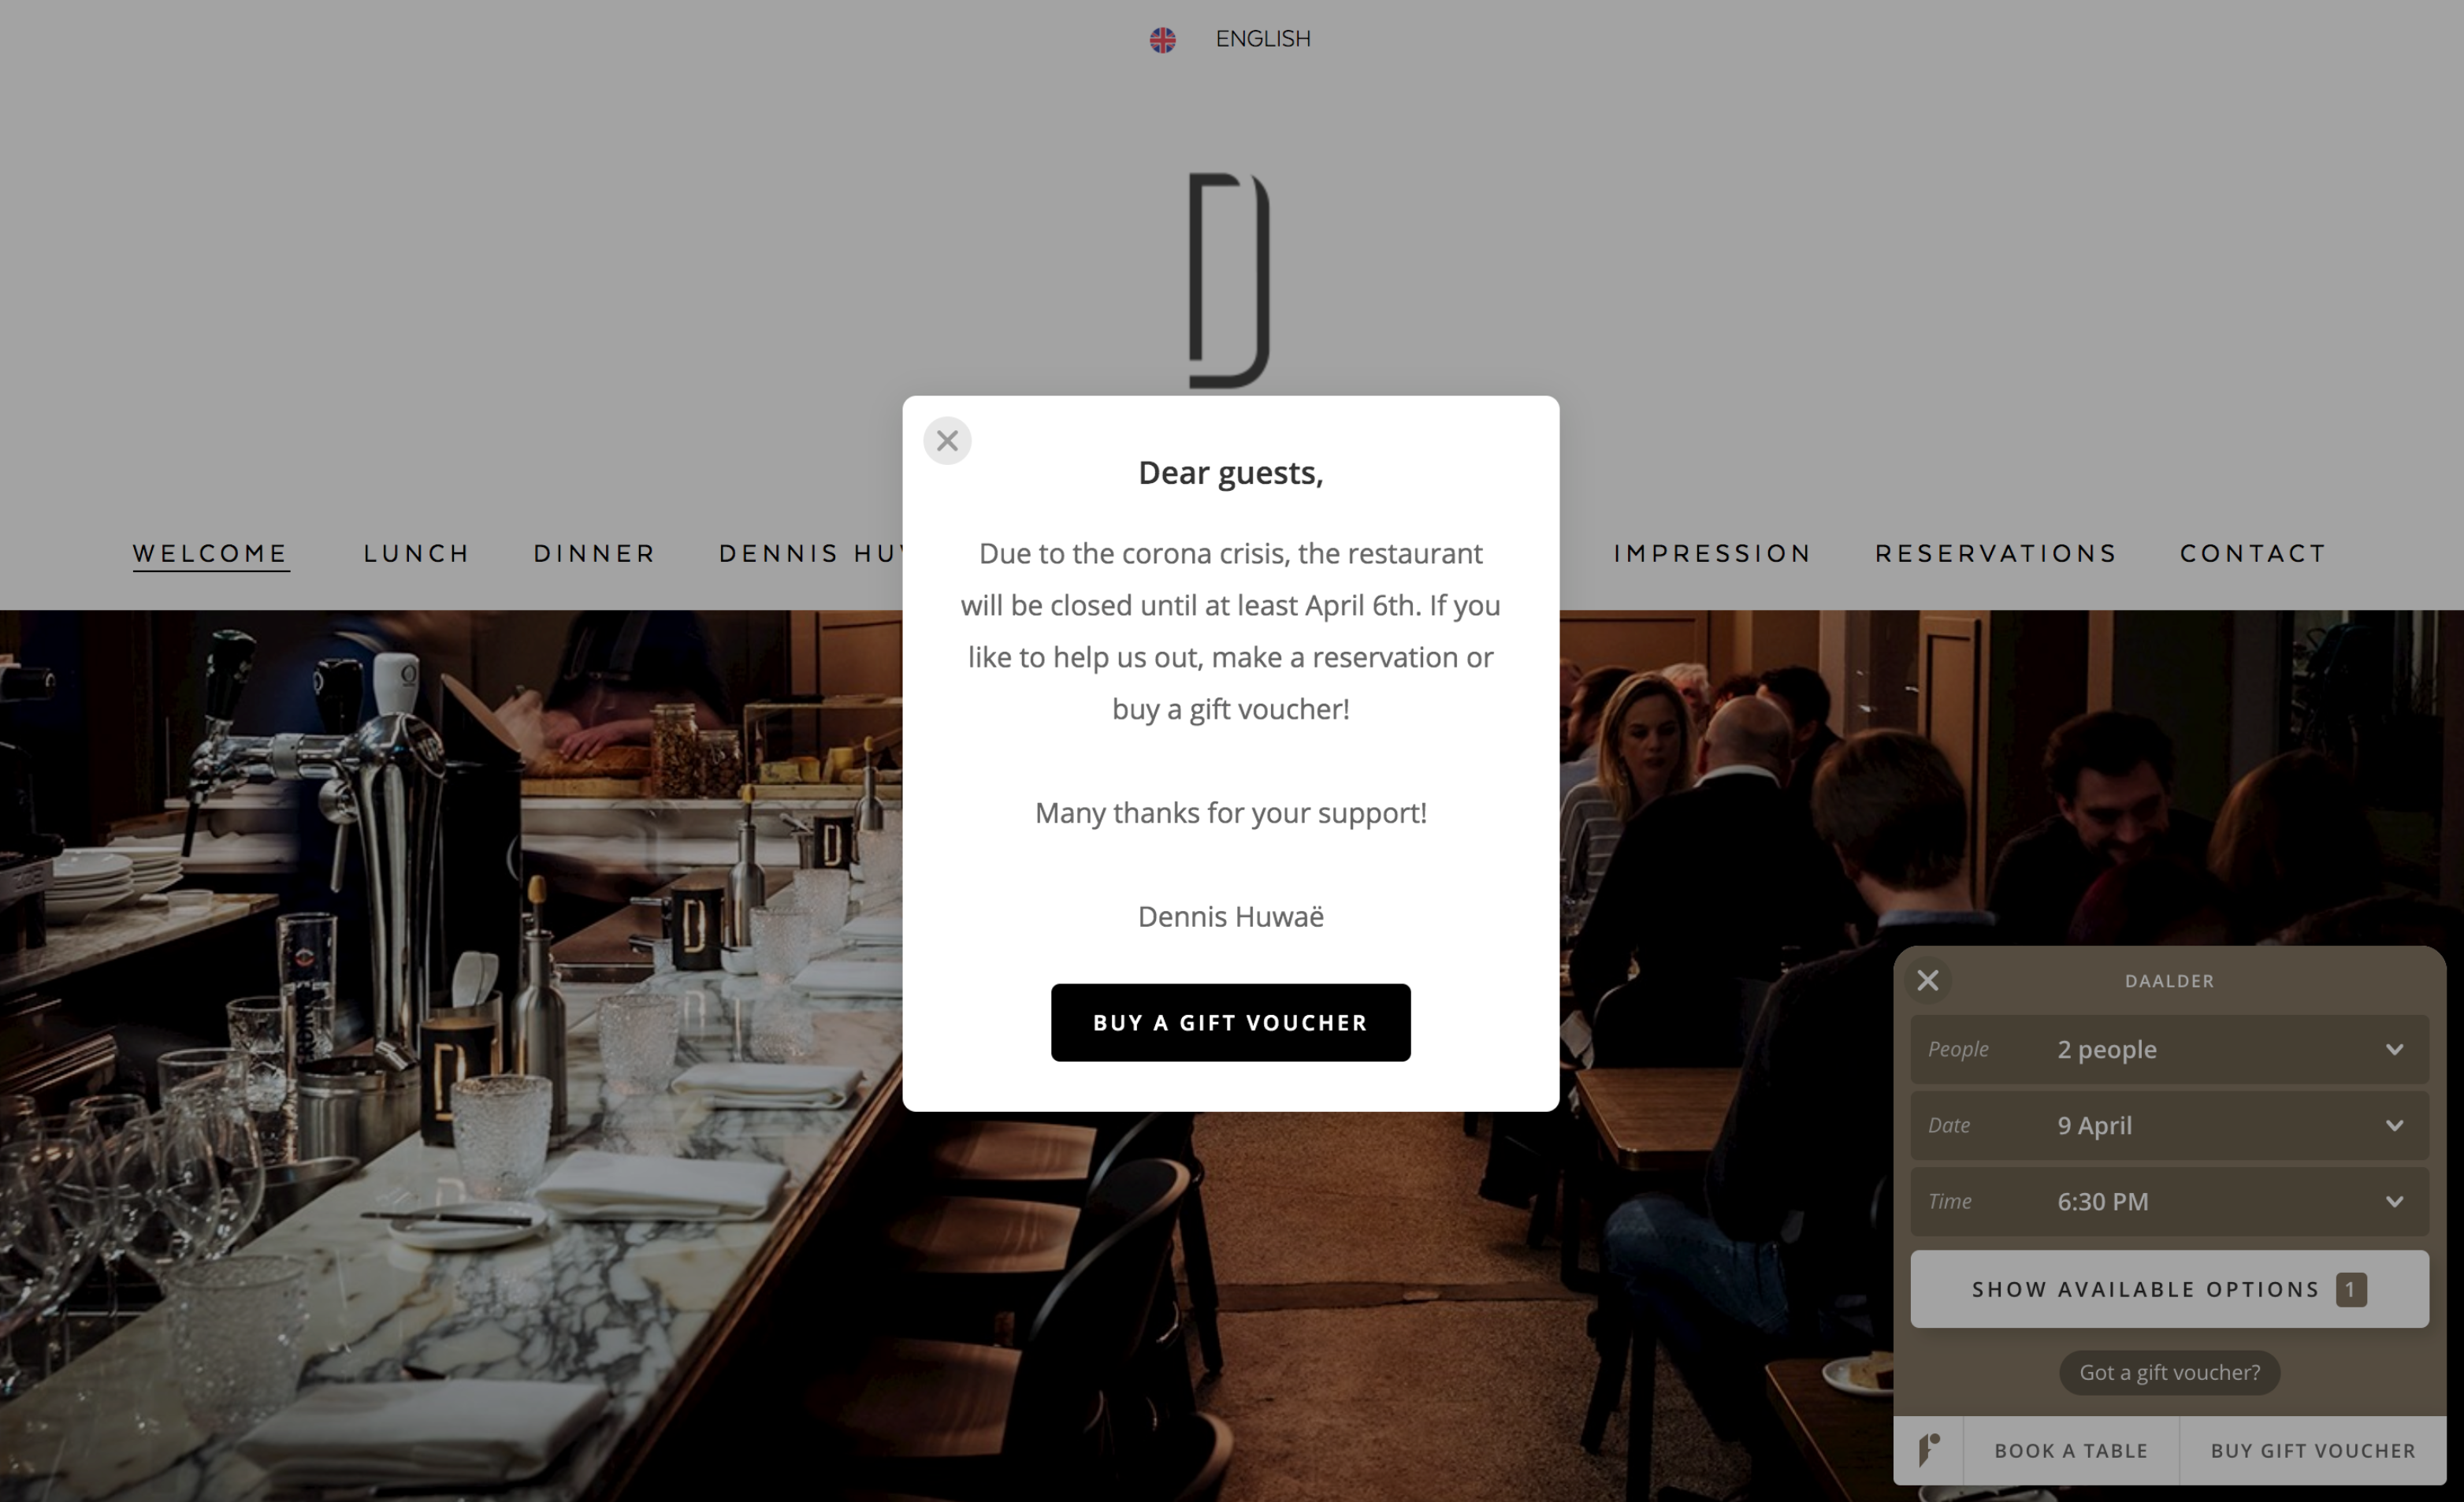The height and width of the screenshot is (1502, 2464).
Task: Open the Date dropdown showing 9 April
Action: tap(2169, 1125)
